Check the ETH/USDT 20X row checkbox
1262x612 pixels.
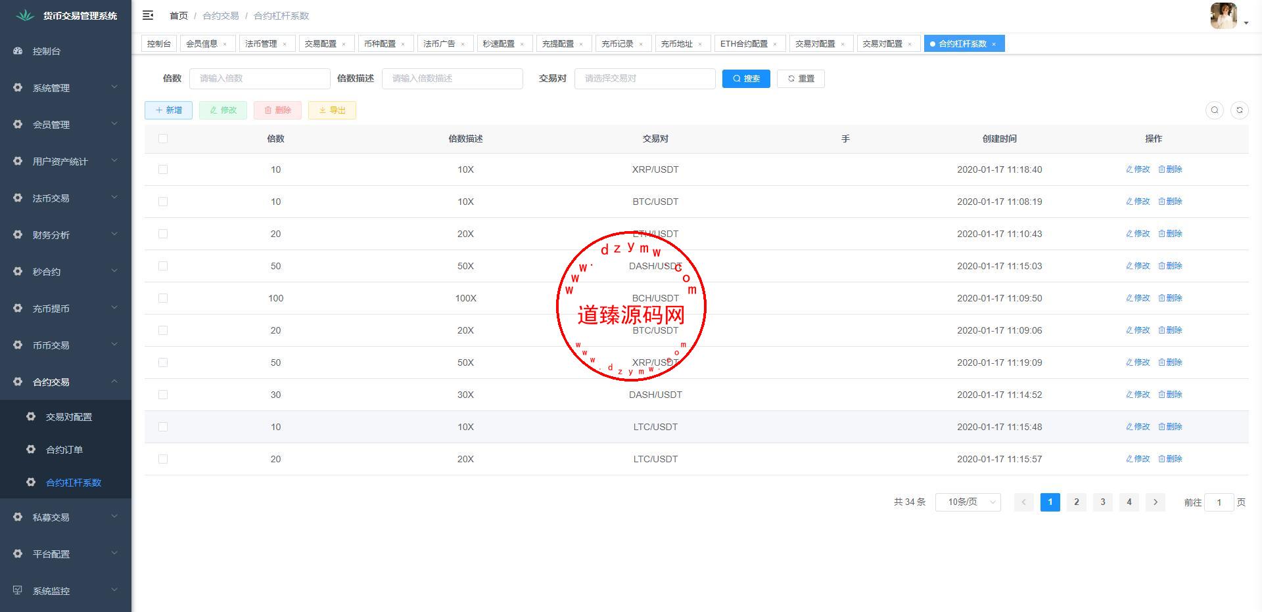(163, 234)
